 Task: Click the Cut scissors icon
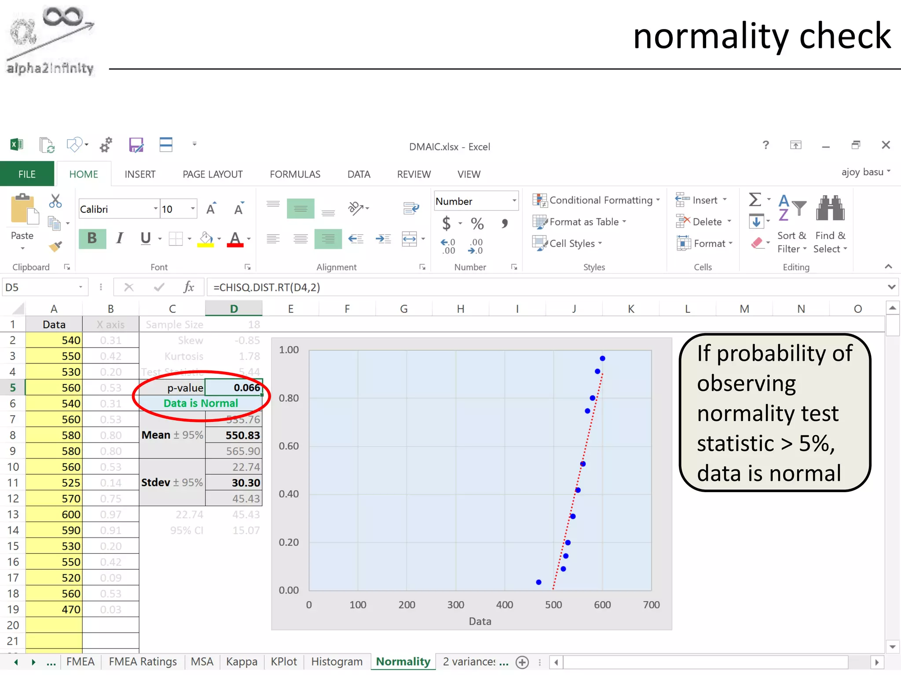(55, 201)
